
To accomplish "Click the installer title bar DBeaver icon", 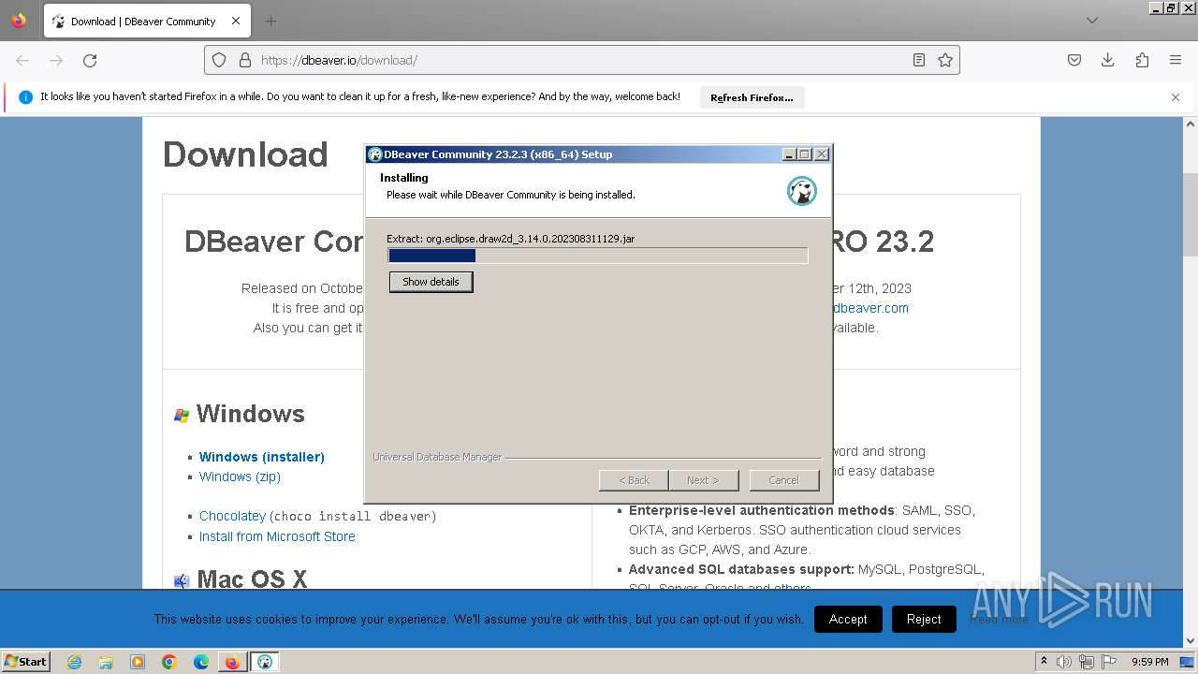I will (375, 154).
